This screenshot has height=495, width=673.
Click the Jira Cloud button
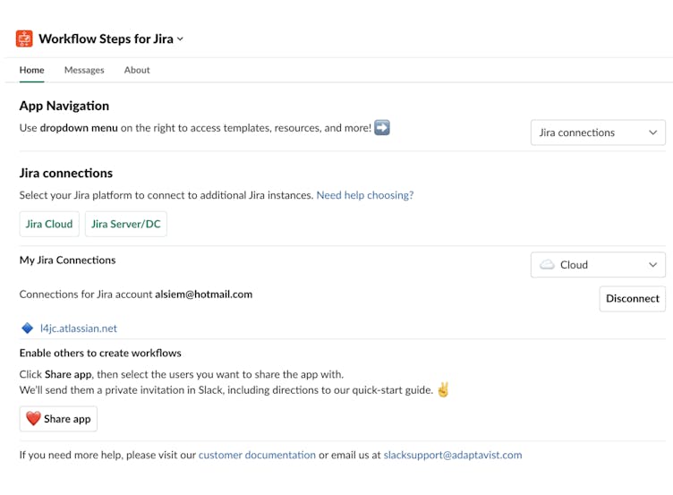(49, 224)
